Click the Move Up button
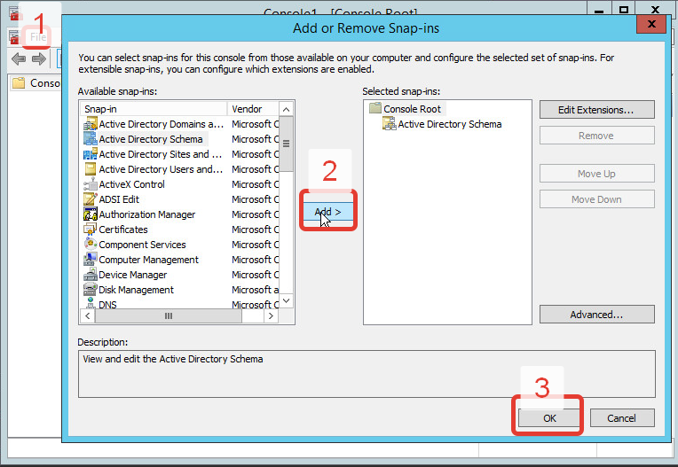This screenshot has height=467, width=678. (x=596, y=174)
